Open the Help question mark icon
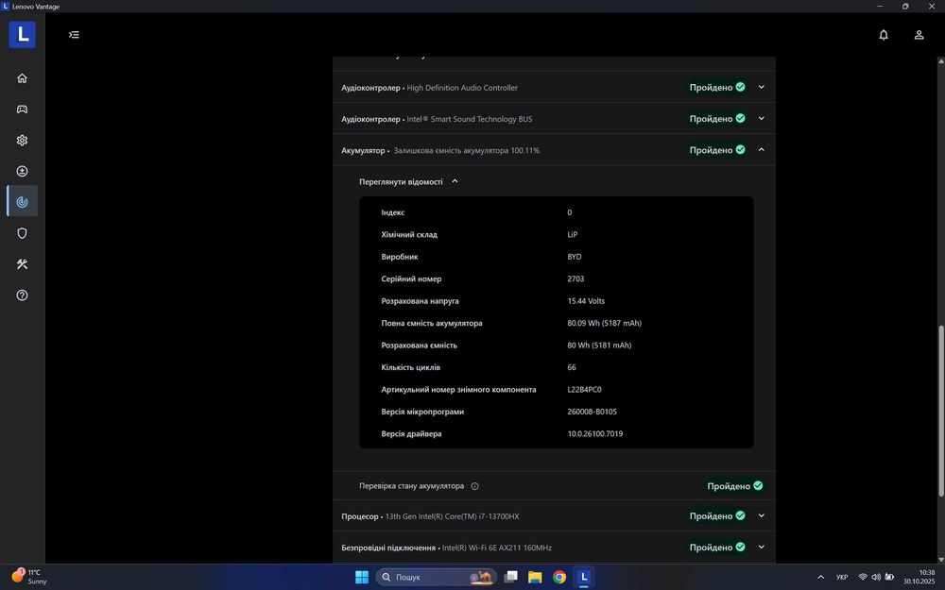945x590 pixels. 23,295
